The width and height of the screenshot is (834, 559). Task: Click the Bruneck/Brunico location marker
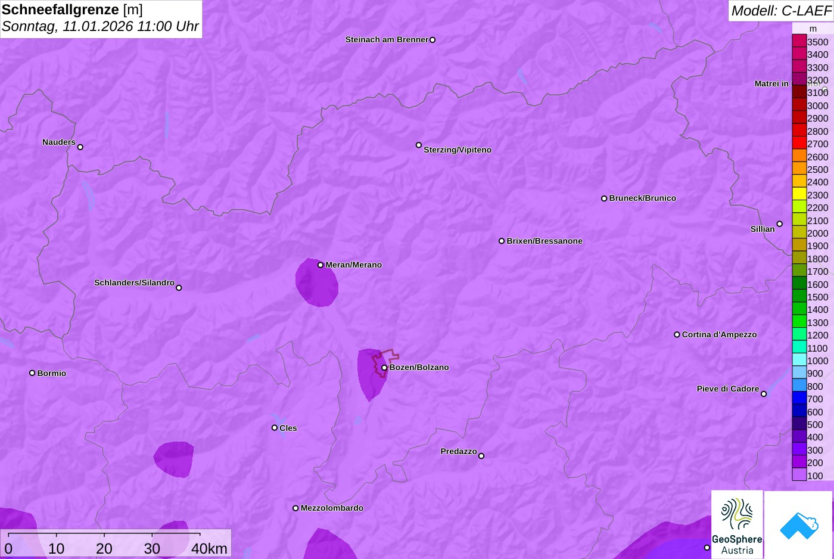pos(604,198)
